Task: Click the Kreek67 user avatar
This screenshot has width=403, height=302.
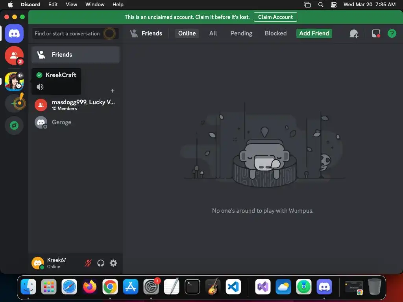Action: point(38,263)
